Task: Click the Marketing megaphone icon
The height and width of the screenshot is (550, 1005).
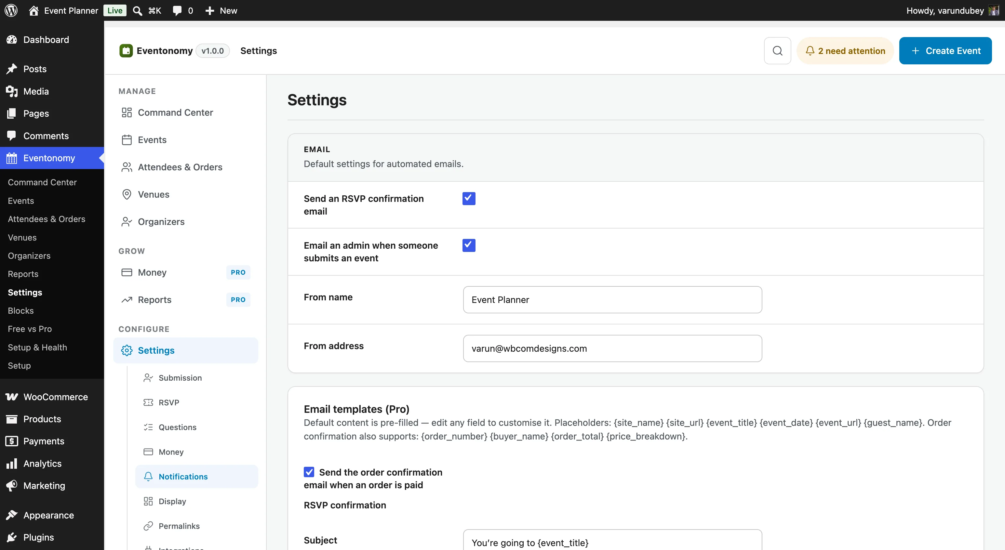Action: coord(12,486)
